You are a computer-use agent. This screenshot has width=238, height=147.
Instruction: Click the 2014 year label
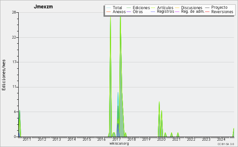[72, 139]
